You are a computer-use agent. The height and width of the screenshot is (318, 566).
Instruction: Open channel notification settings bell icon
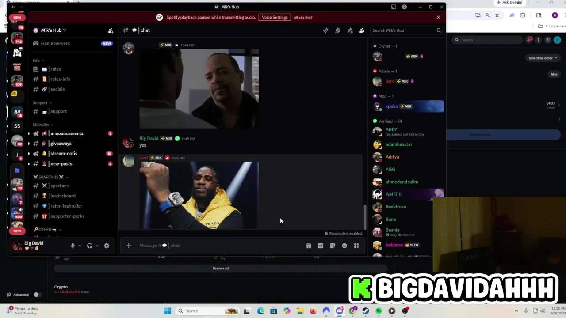point(338,30)
